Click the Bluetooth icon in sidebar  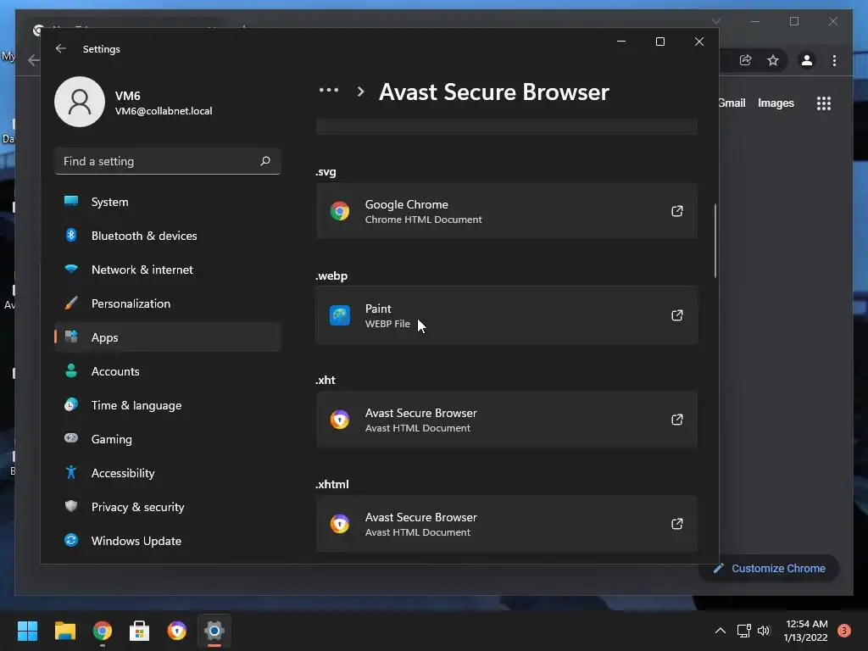tap(71, 235)
